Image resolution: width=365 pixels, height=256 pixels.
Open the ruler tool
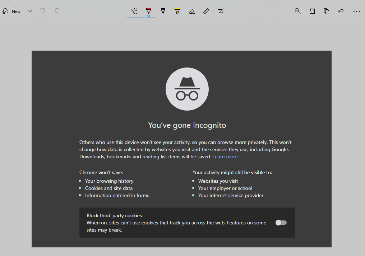coord(206,11)
